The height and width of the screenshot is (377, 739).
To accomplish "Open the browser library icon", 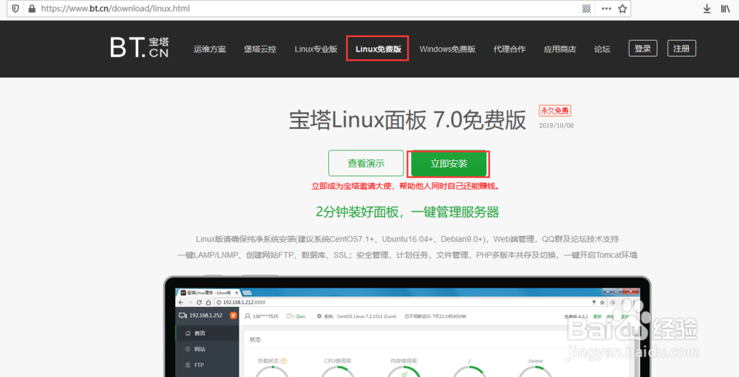I will [726, 8].
